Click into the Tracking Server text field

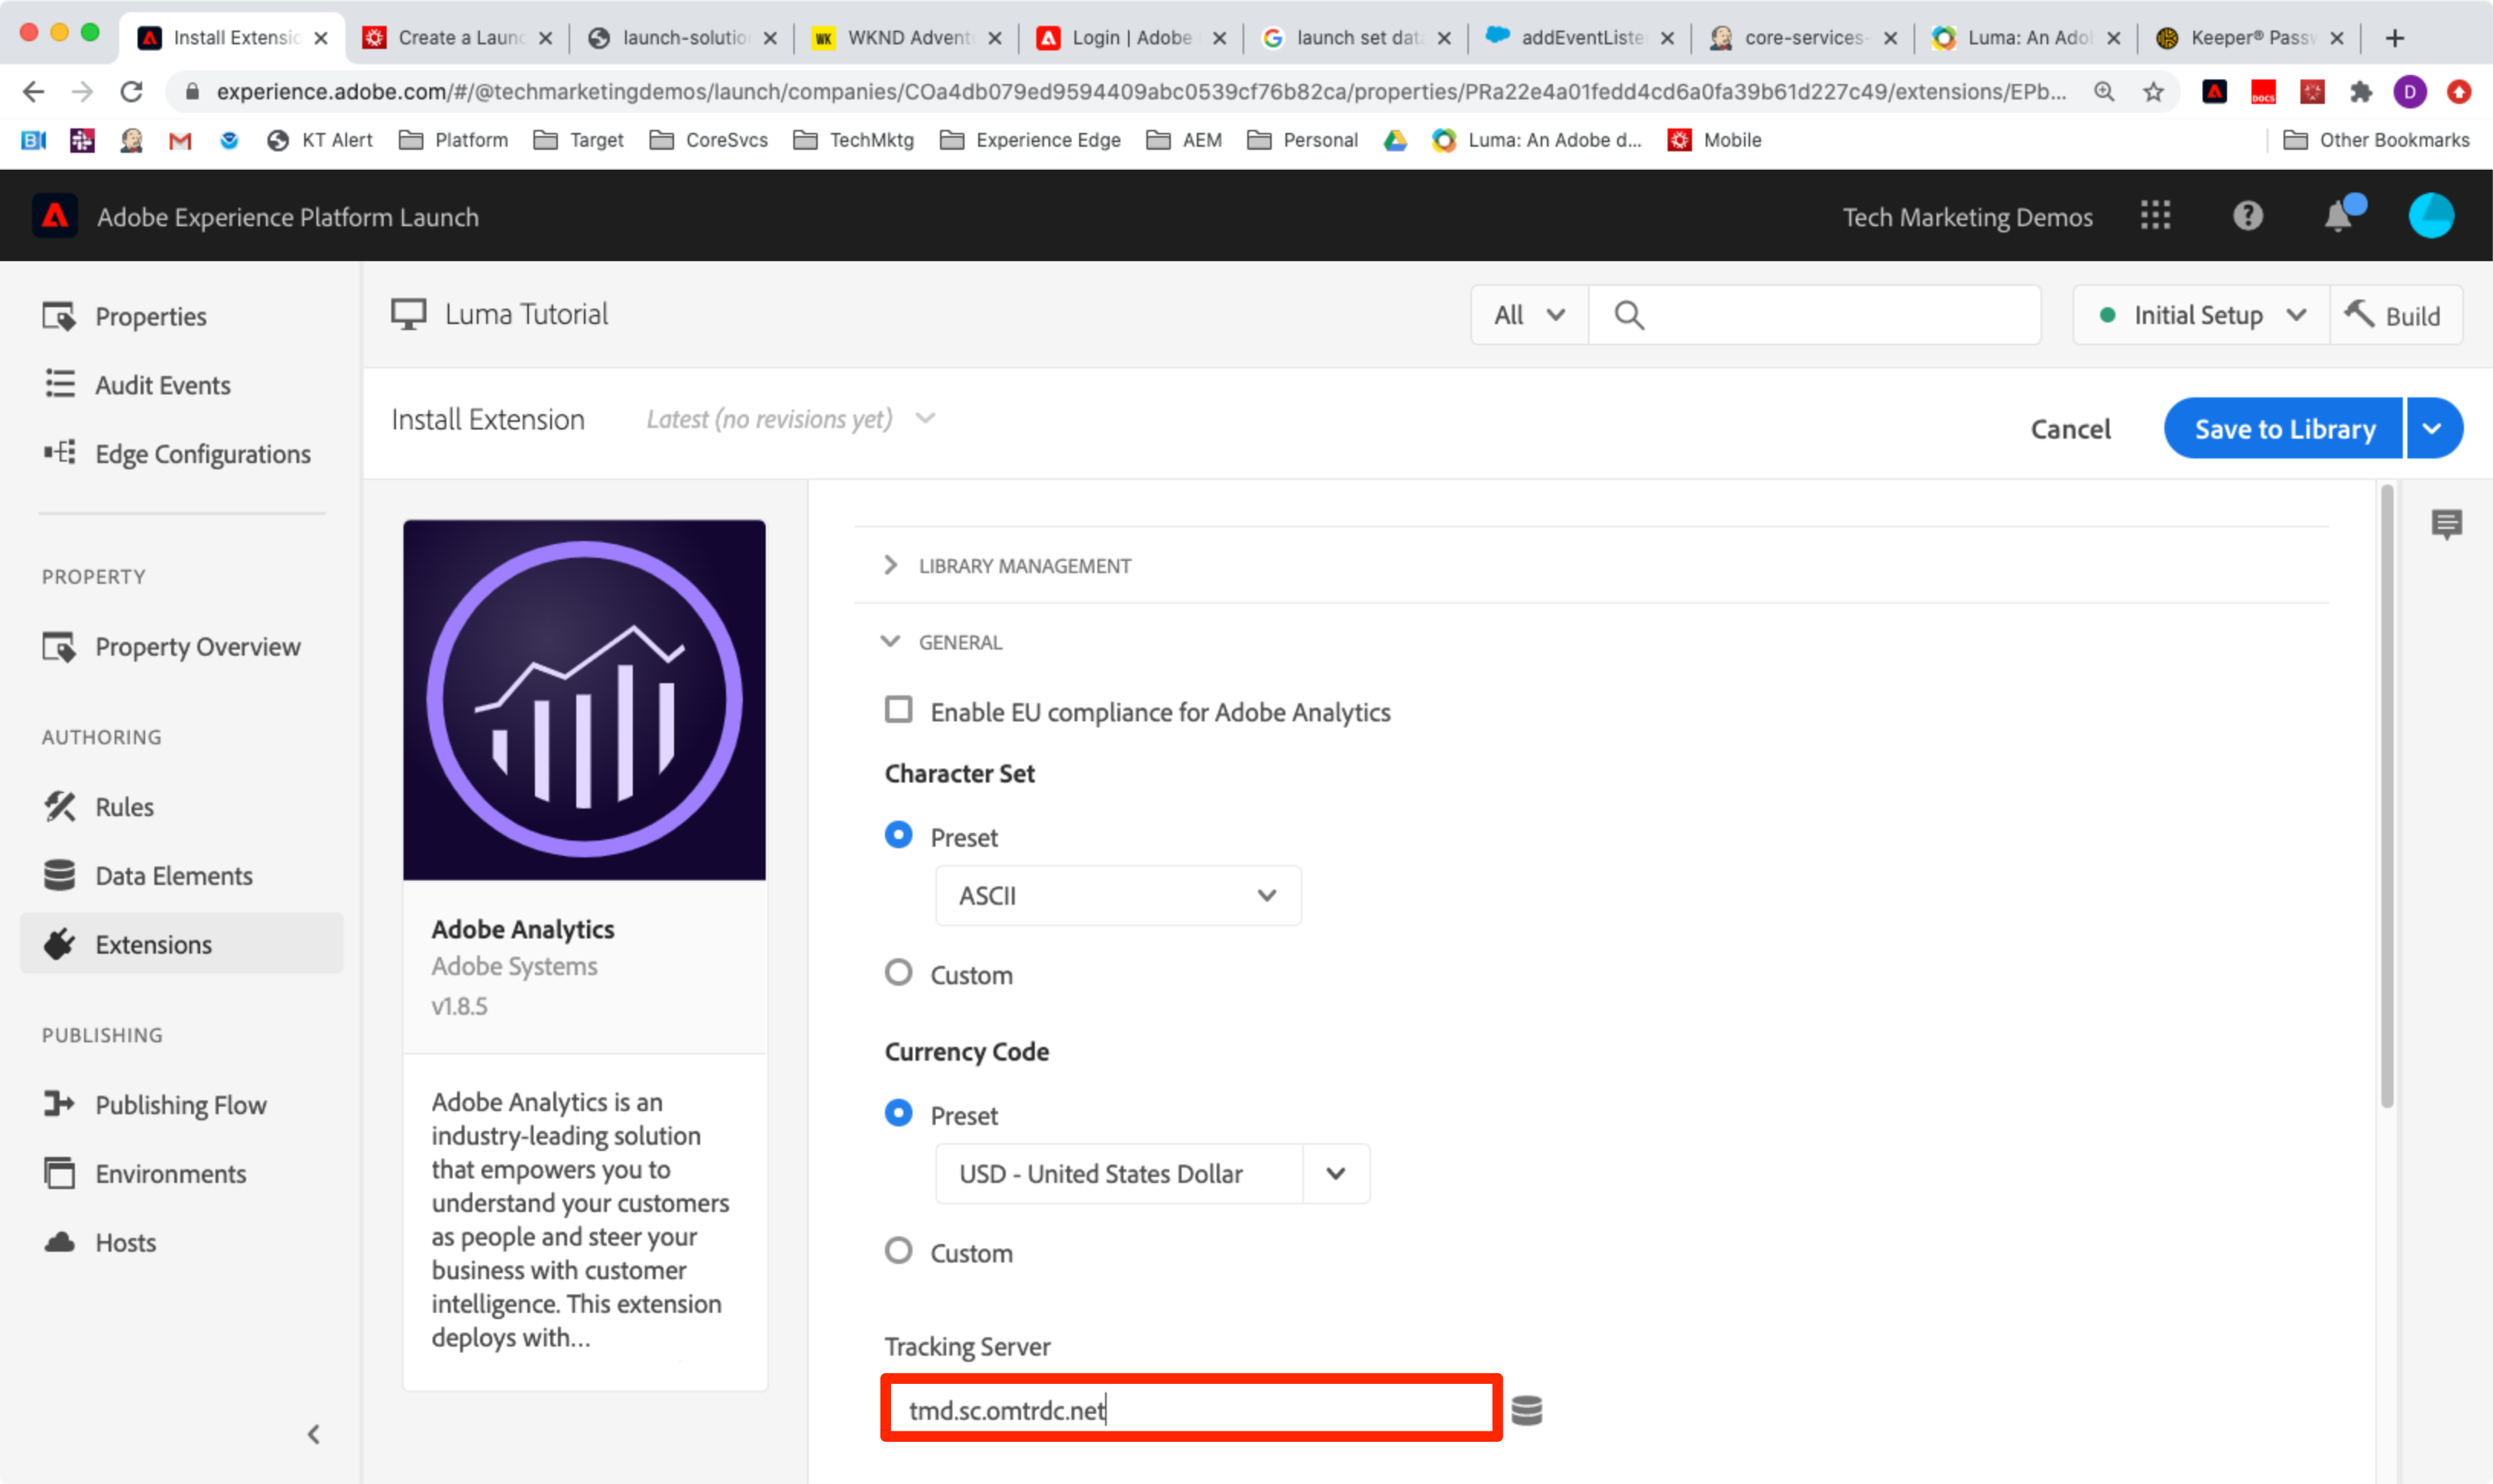click(x=1190, y=1410)
